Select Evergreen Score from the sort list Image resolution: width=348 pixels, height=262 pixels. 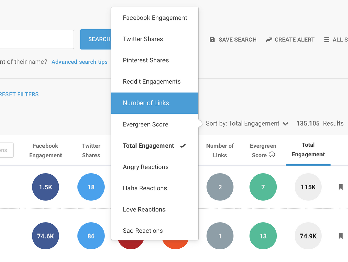point(145,125)
